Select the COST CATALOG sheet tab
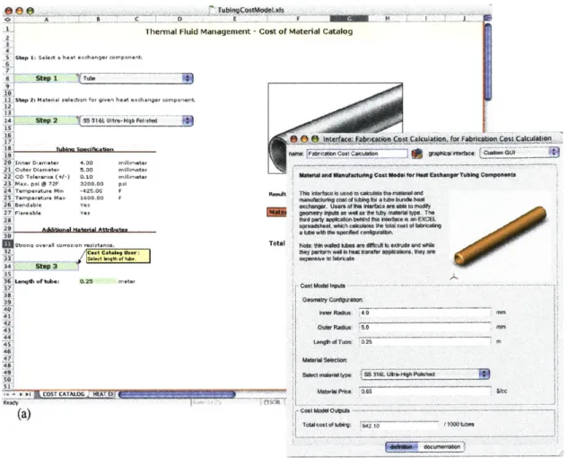 tap(64, 394)
